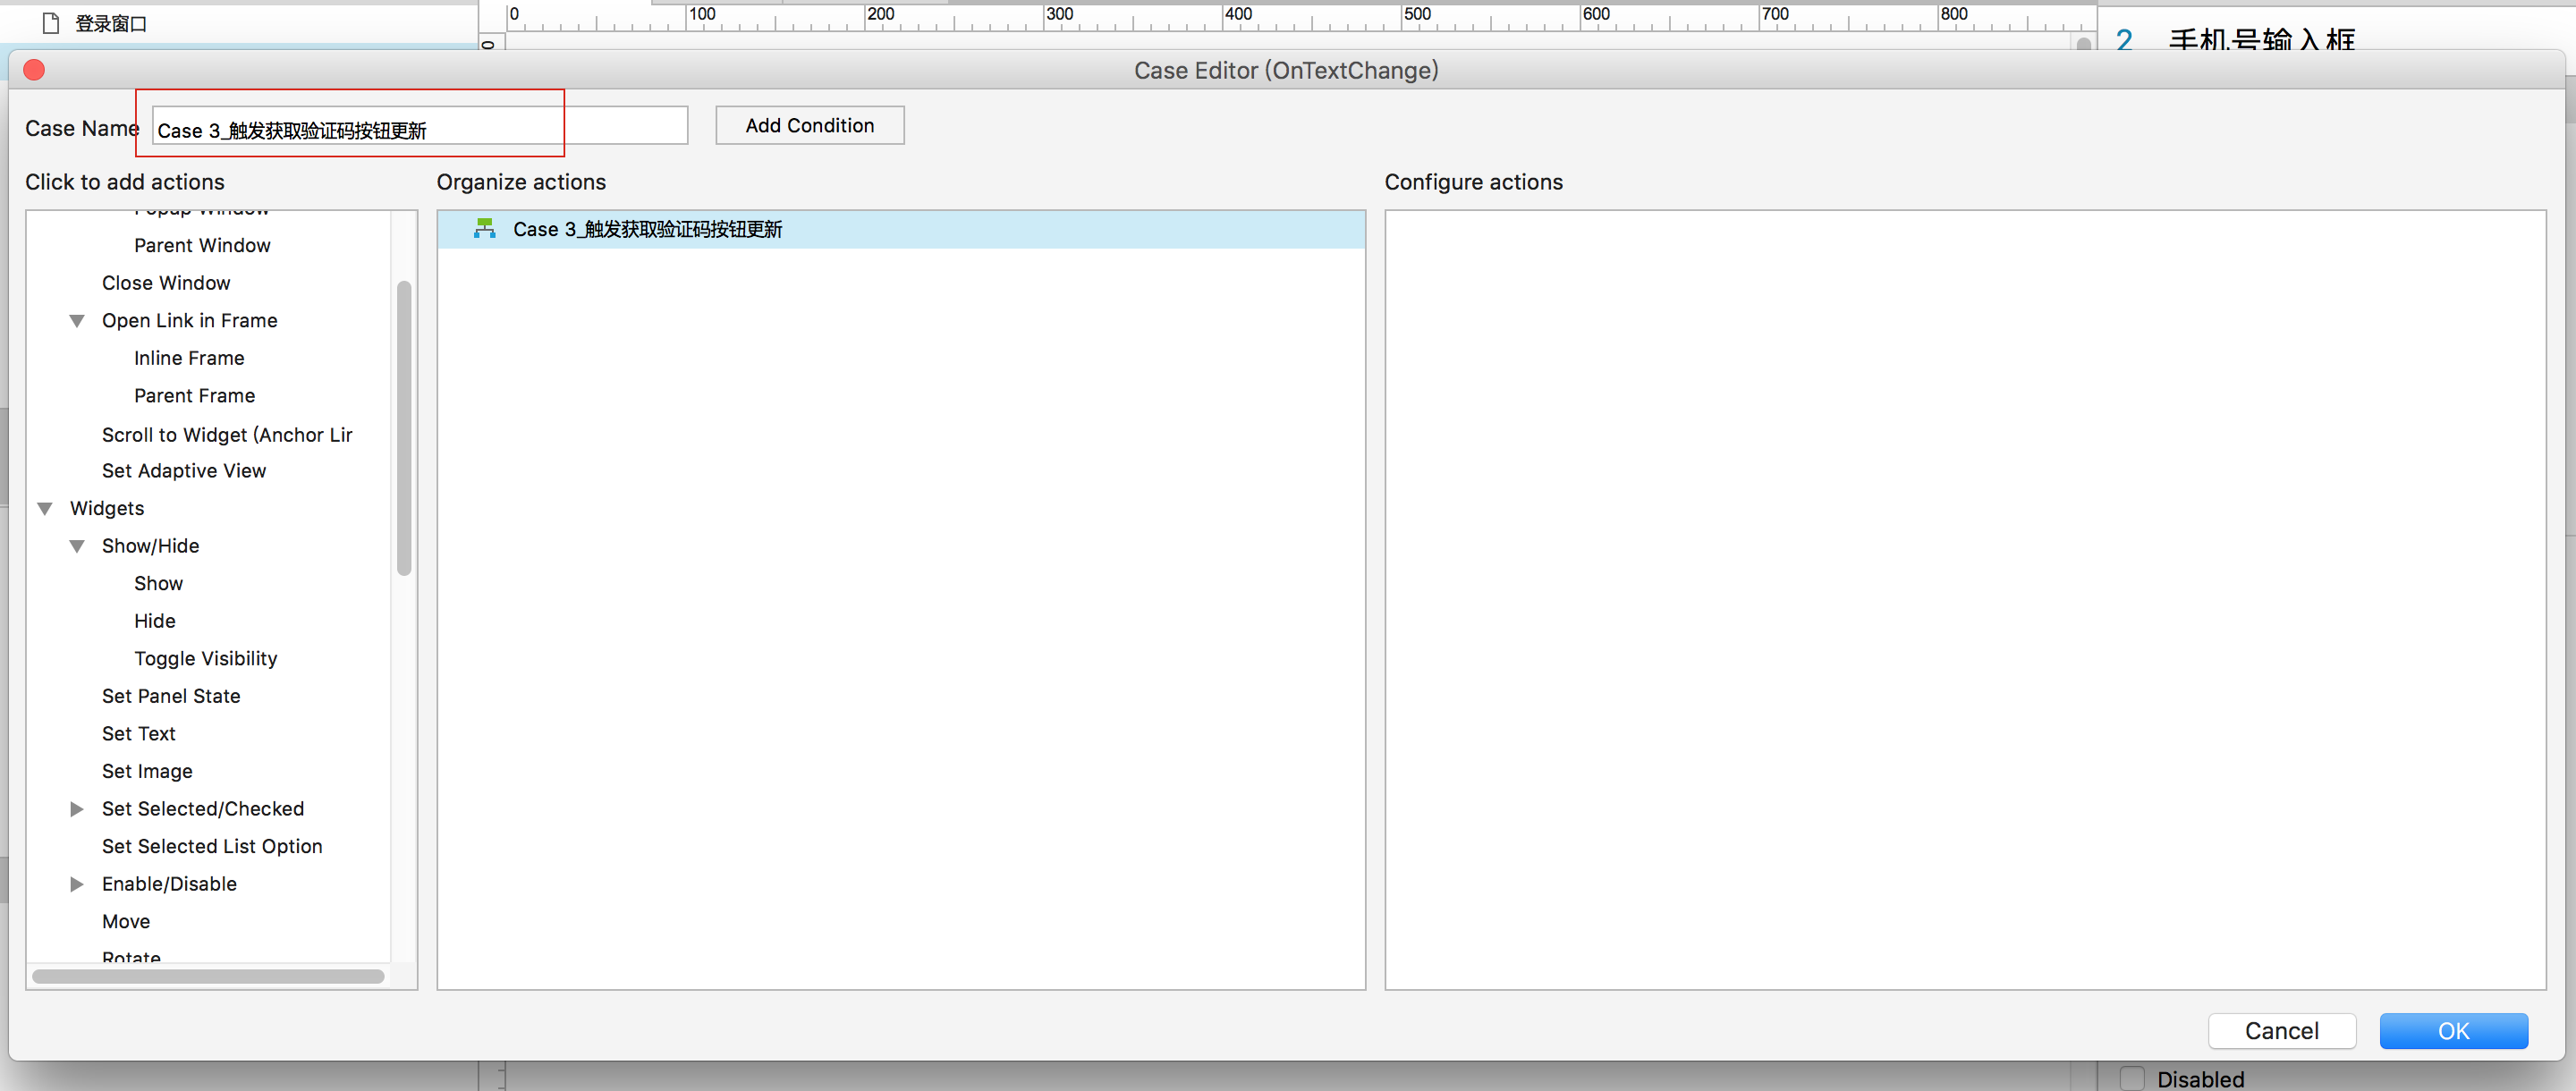This screenshot has width=2576, height=1091.
Task: Expand the Set Selected/Checked group
Action: [x=77, y=809]
